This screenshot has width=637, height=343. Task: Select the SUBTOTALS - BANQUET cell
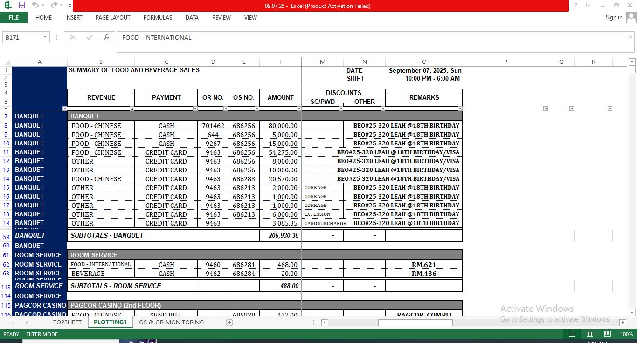point(132,235)
